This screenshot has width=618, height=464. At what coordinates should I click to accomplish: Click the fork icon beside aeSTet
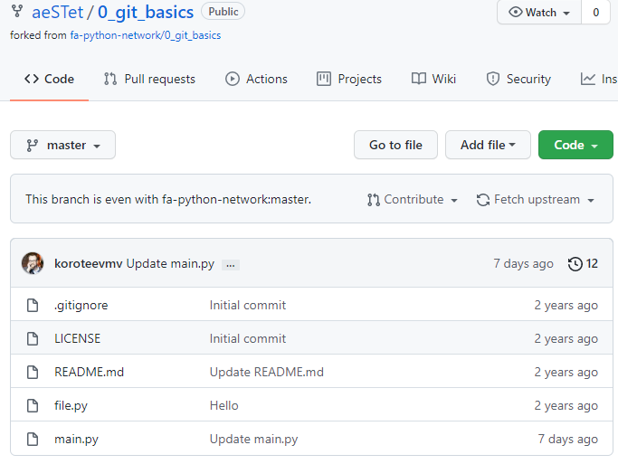(17, 12)
